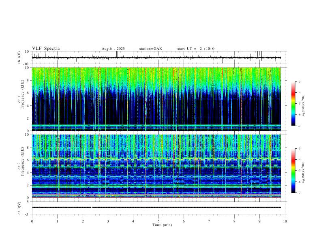Screen dimensions: 321x248
Task: Select the "ch.1 Frequency (kHz)" axis label
Action: 21,99
